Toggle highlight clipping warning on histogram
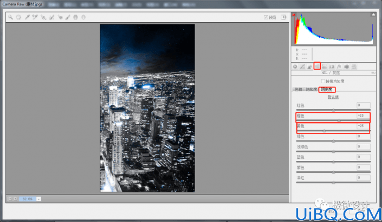Viewport: 382px width, 222px height. (x=373, y=15)
